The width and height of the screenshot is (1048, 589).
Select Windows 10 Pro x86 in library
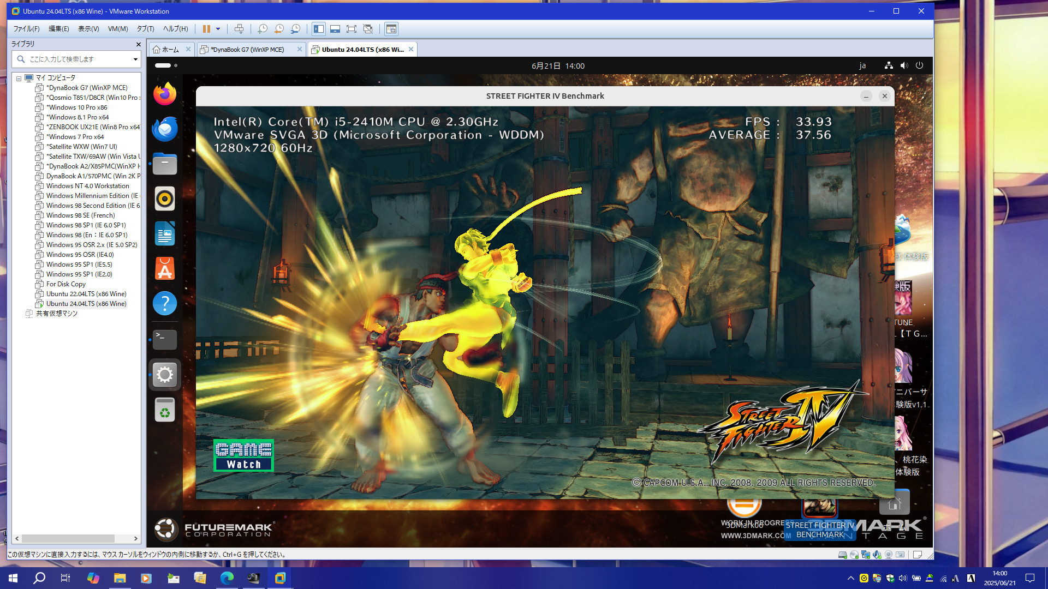[x=77, y=107]
